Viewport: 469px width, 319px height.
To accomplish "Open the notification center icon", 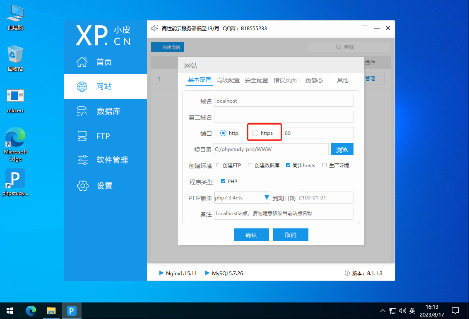I will (455, 311).
